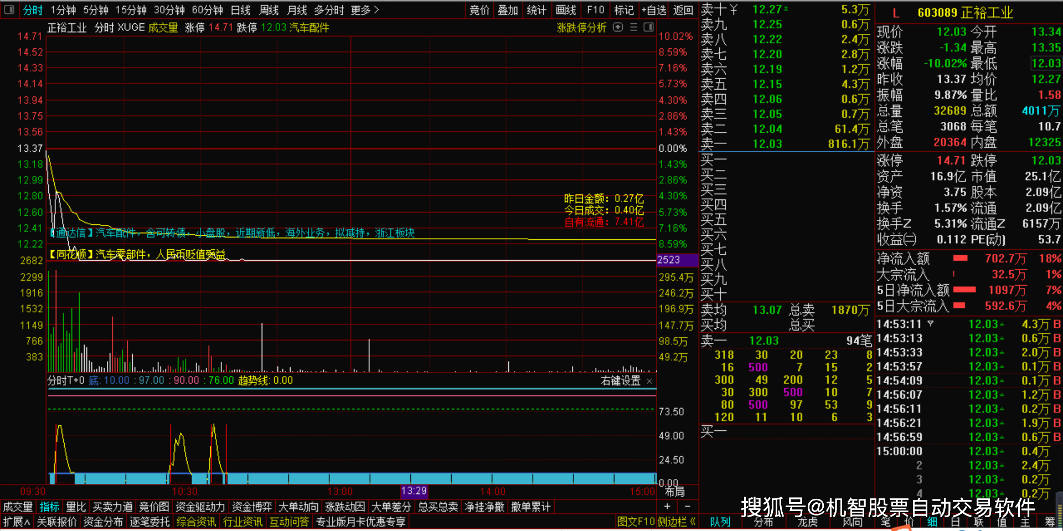Collapse the 侧边栏 sidebar chevron
Screen dimensions: 1063x531
[692, 521]
